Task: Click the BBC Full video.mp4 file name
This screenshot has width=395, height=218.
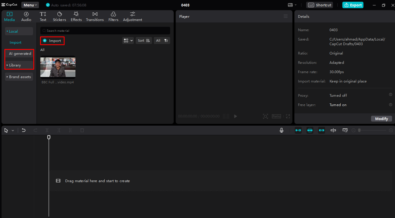Action: (58, 82)
